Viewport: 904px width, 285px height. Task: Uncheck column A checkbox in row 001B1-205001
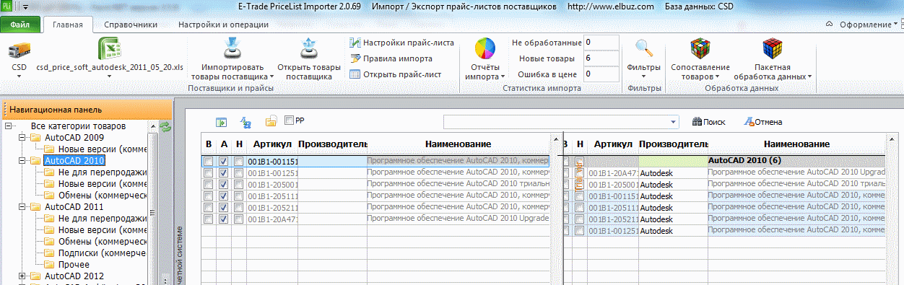[224, 184]
